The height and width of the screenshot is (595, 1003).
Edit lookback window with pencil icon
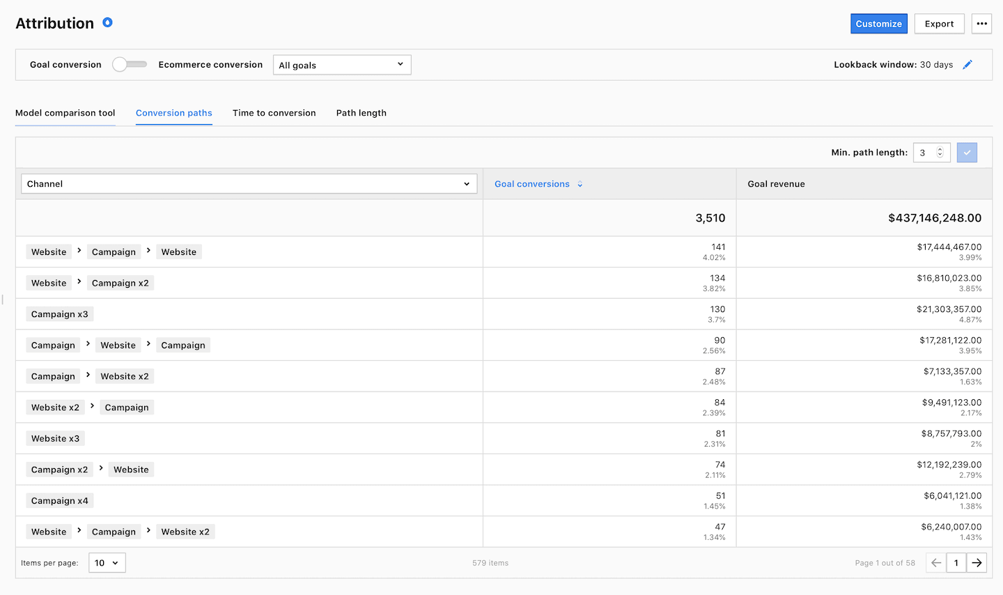click(x=967, y=65)
